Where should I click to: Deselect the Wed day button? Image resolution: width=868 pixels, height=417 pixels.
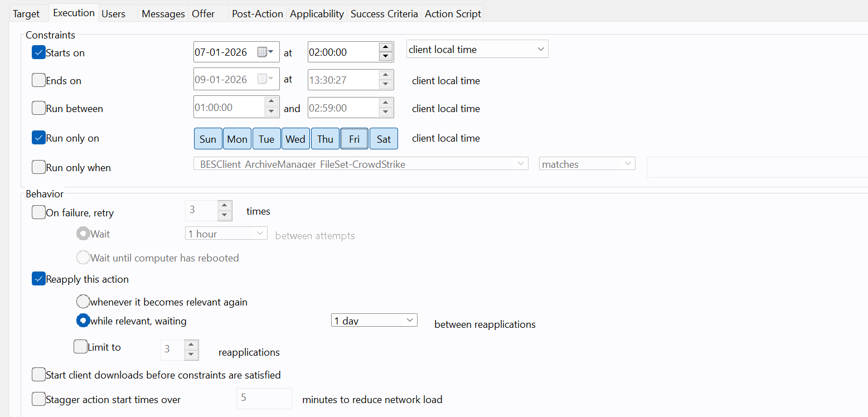point(295,139)
